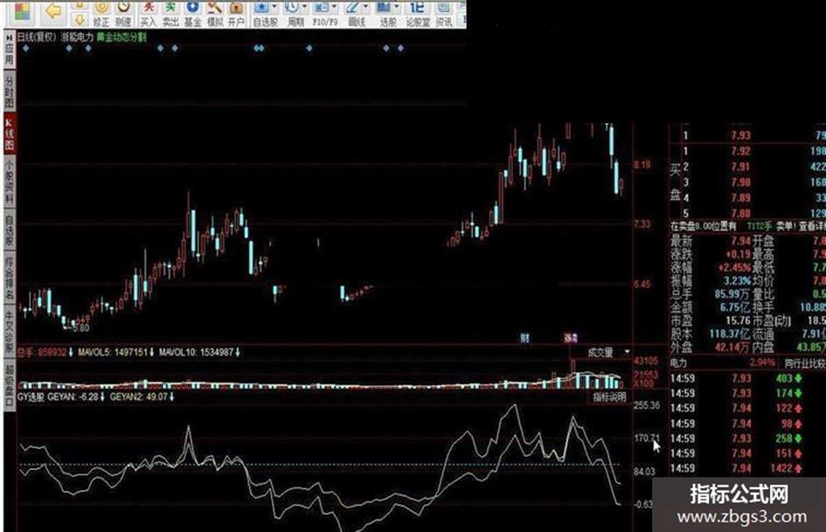Click the 14:59 trade with volume 403
Screen dimensions: 826x532
pyautogui.click(x=738, y=378)
